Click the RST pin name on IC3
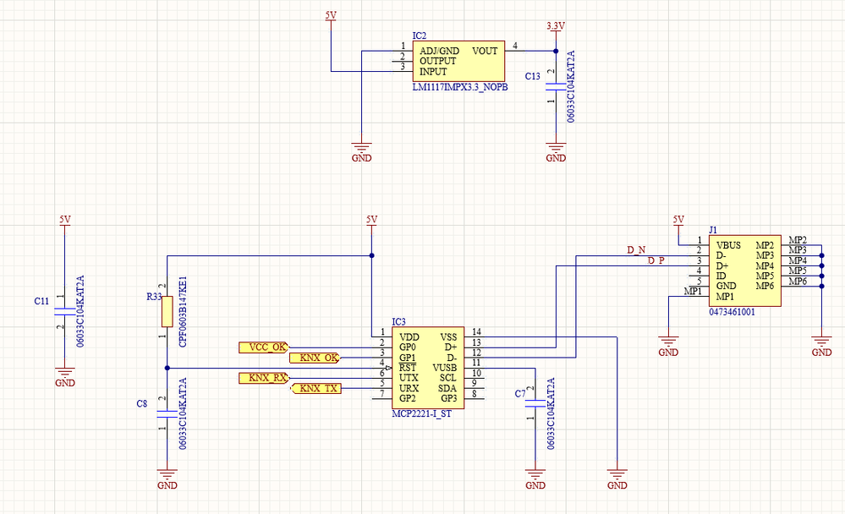The height and width of the screenshot is (514, 845). 408,368
